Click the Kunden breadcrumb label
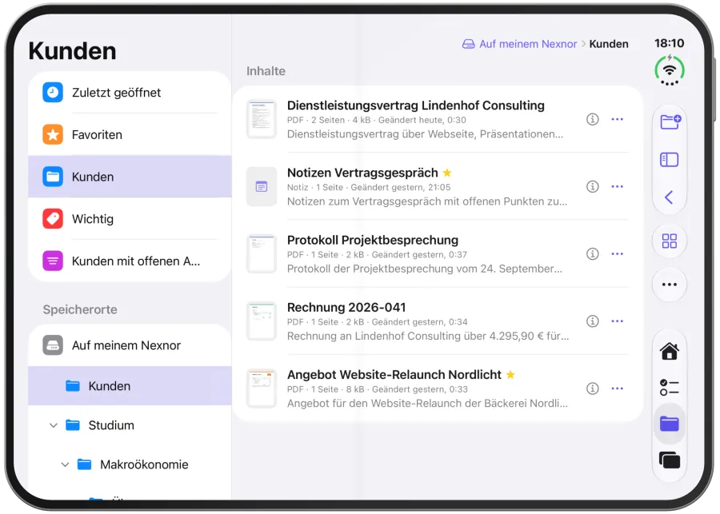 tap(609, 44)
